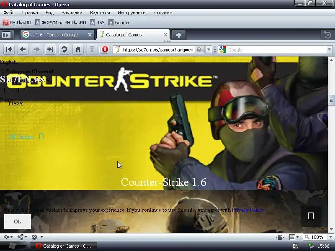Click the English language selector
The height and width of the screenshot is (251, 335).
coord(8,62)
